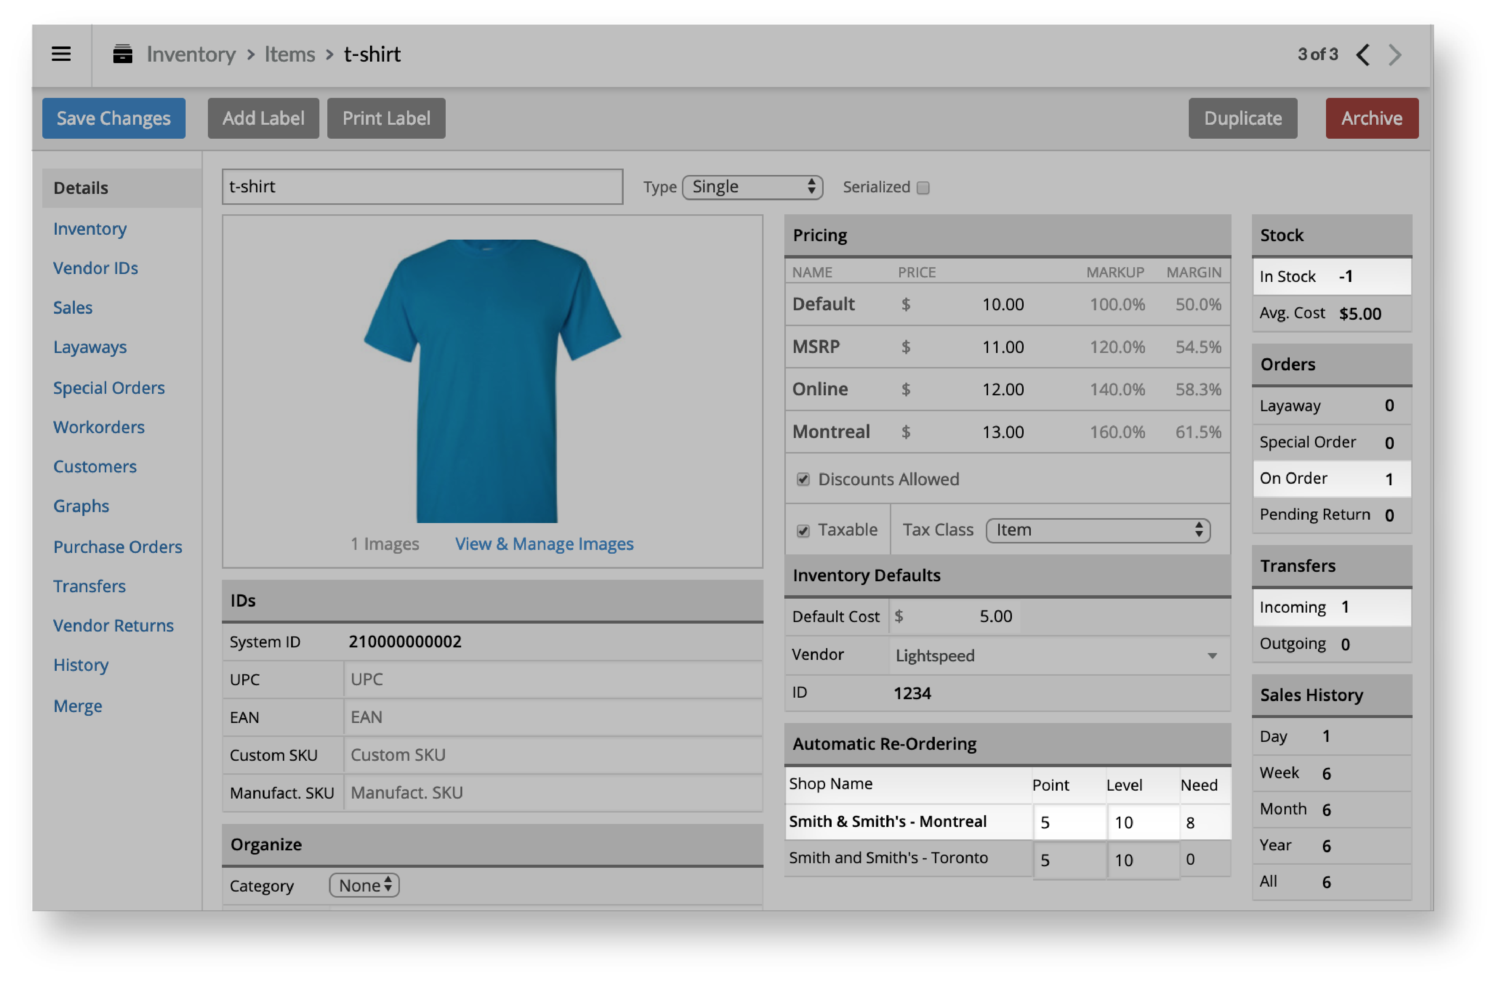Image resolution: width=1498 pixels, height=983 pixels.
Task: Open the Graphs sidebar tab
Action: click(81, 506)
